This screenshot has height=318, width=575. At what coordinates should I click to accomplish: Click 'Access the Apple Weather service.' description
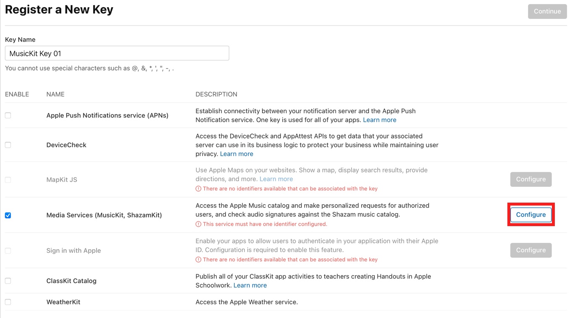click(247, 302)
